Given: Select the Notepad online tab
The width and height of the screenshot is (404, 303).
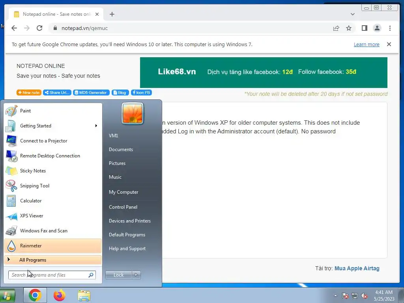Looking at the screenshot, I should pyautogui.click(x=56, y=14).
